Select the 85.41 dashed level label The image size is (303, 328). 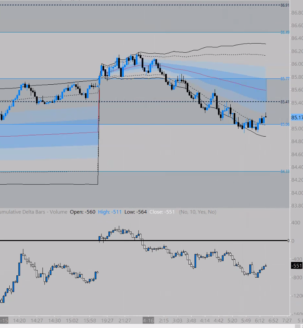pos(285,102)
